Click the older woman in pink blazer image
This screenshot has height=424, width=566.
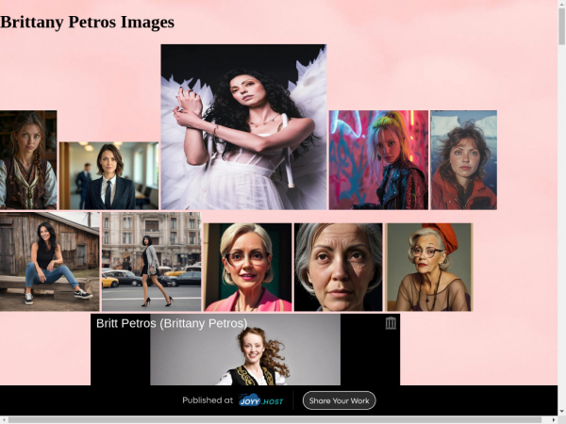click(247, 267)
